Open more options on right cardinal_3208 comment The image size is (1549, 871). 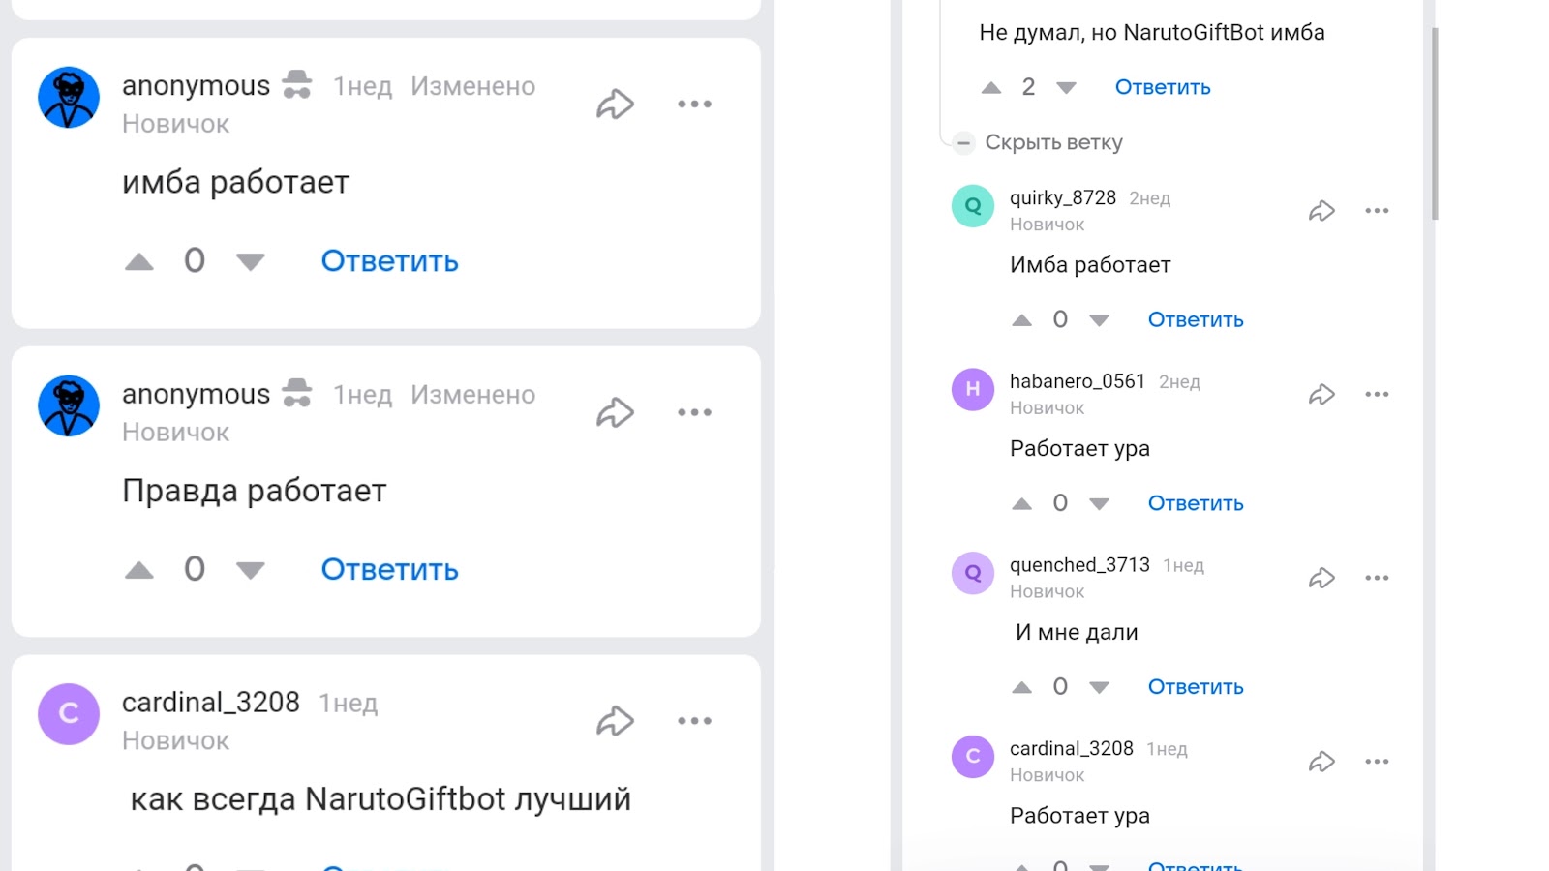pyautogui.click(x=1377, y=762)
